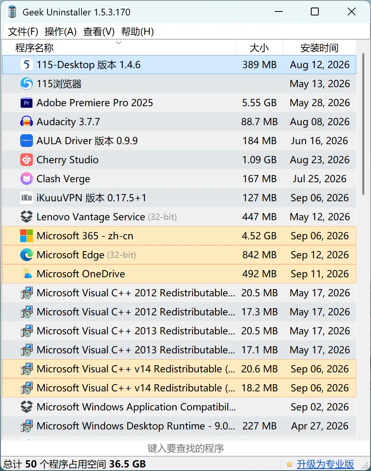The height and width of the screenshot is (471, 371).
Task: Sort list by 大小 column header
Action: click(259, 48)
